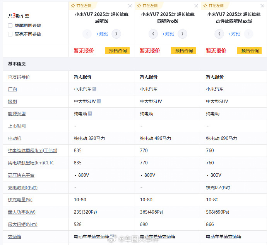The height and width of the screenshot is (245, 267).
Task: Click the search icon beside 纯电动
Action: click(90, 114)
